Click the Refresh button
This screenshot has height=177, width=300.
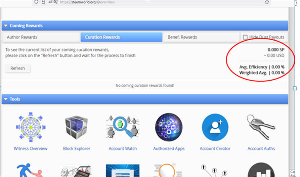[x=17, y=68]
